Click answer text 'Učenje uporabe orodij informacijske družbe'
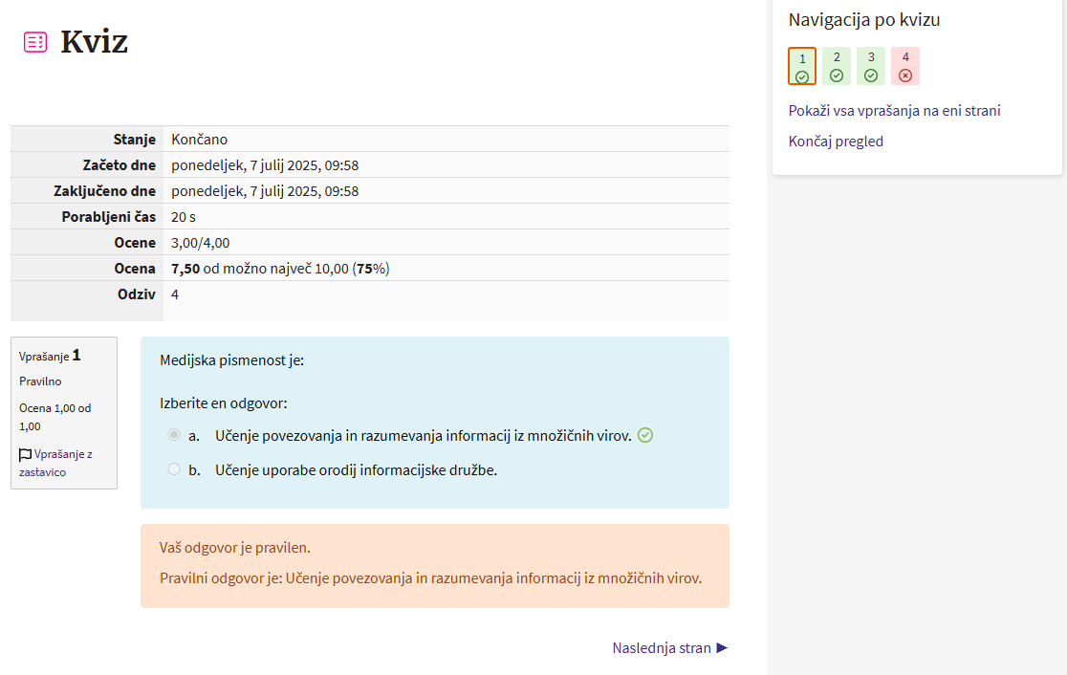Image resolution: width=1067 pixels, height=675 pixels. click(x=356, y=469)
